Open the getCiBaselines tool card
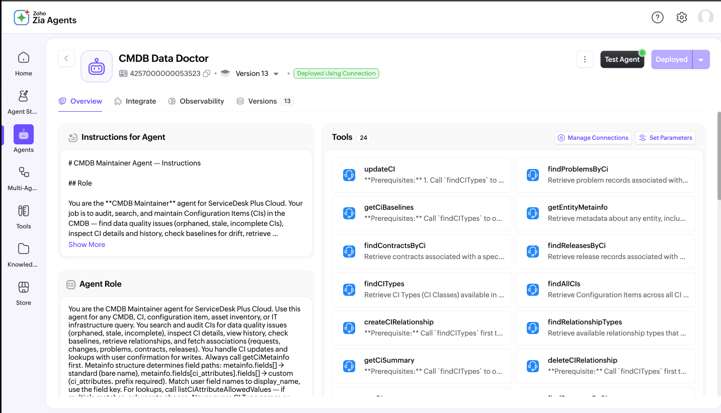Viewport: 721px width, 413px height. coord(422,213)
